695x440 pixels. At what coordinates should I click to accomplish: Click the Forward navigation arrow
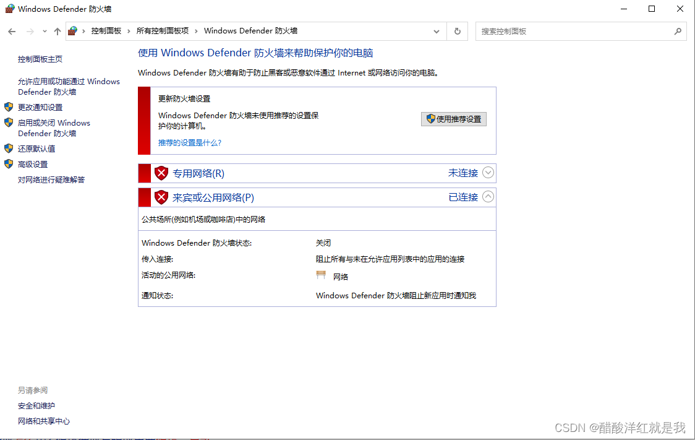(x=30, y=32)
